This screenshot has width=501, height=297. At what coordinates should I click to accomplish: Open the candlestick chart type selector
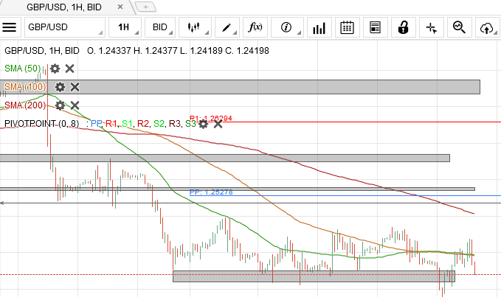click(x=195, y=27)
